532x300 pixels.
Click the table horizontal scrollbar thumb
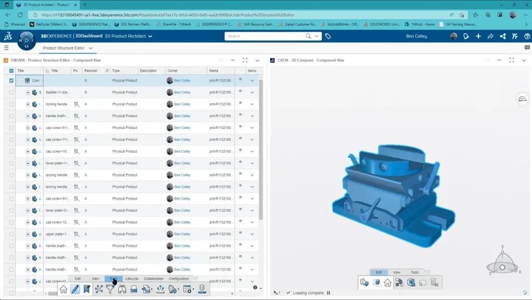coord(52,294)
